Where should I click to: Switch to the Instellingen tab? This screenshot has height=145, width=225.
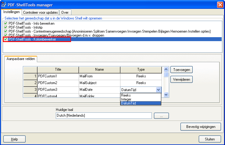coord(12,12)
